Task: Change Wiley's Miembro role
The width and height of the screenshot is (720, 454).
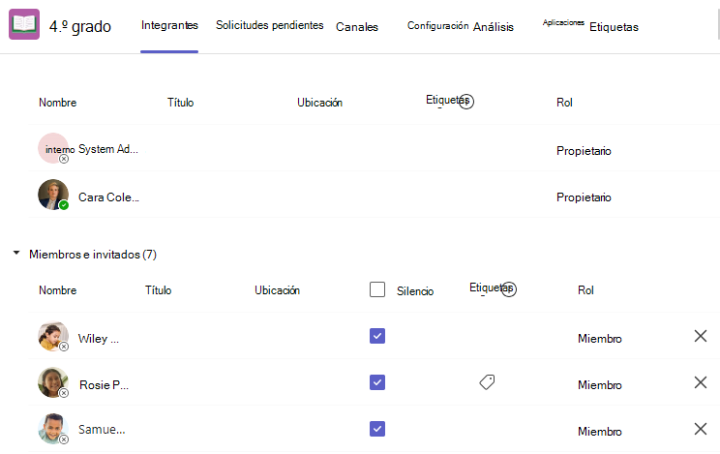Action: pos(600,339)
